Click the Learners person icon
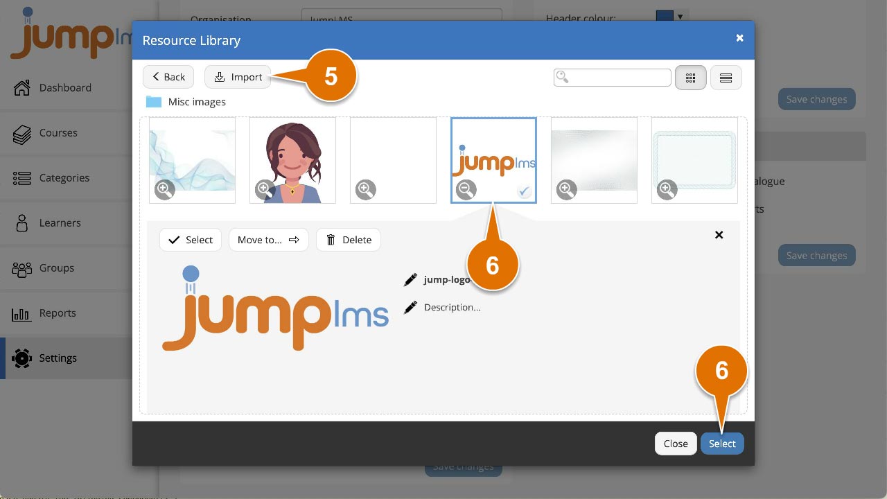Image resolution: width=887 pixels, height=499 pixels. (x=22, y=223)
